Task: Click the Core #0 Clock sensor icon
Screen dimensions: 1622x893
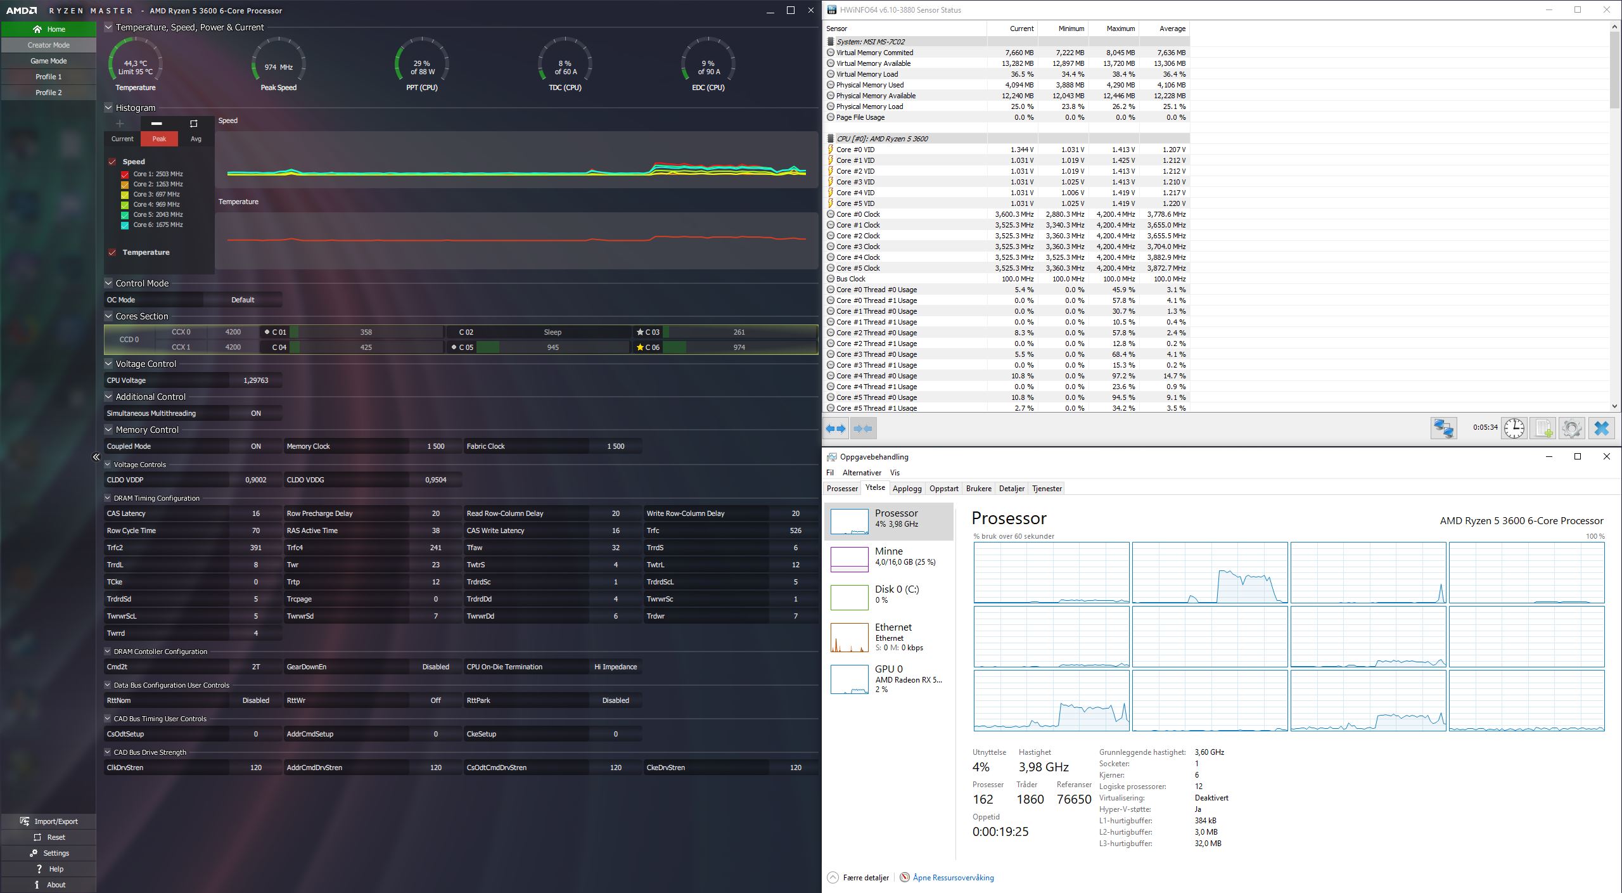Action: (830, 214)
